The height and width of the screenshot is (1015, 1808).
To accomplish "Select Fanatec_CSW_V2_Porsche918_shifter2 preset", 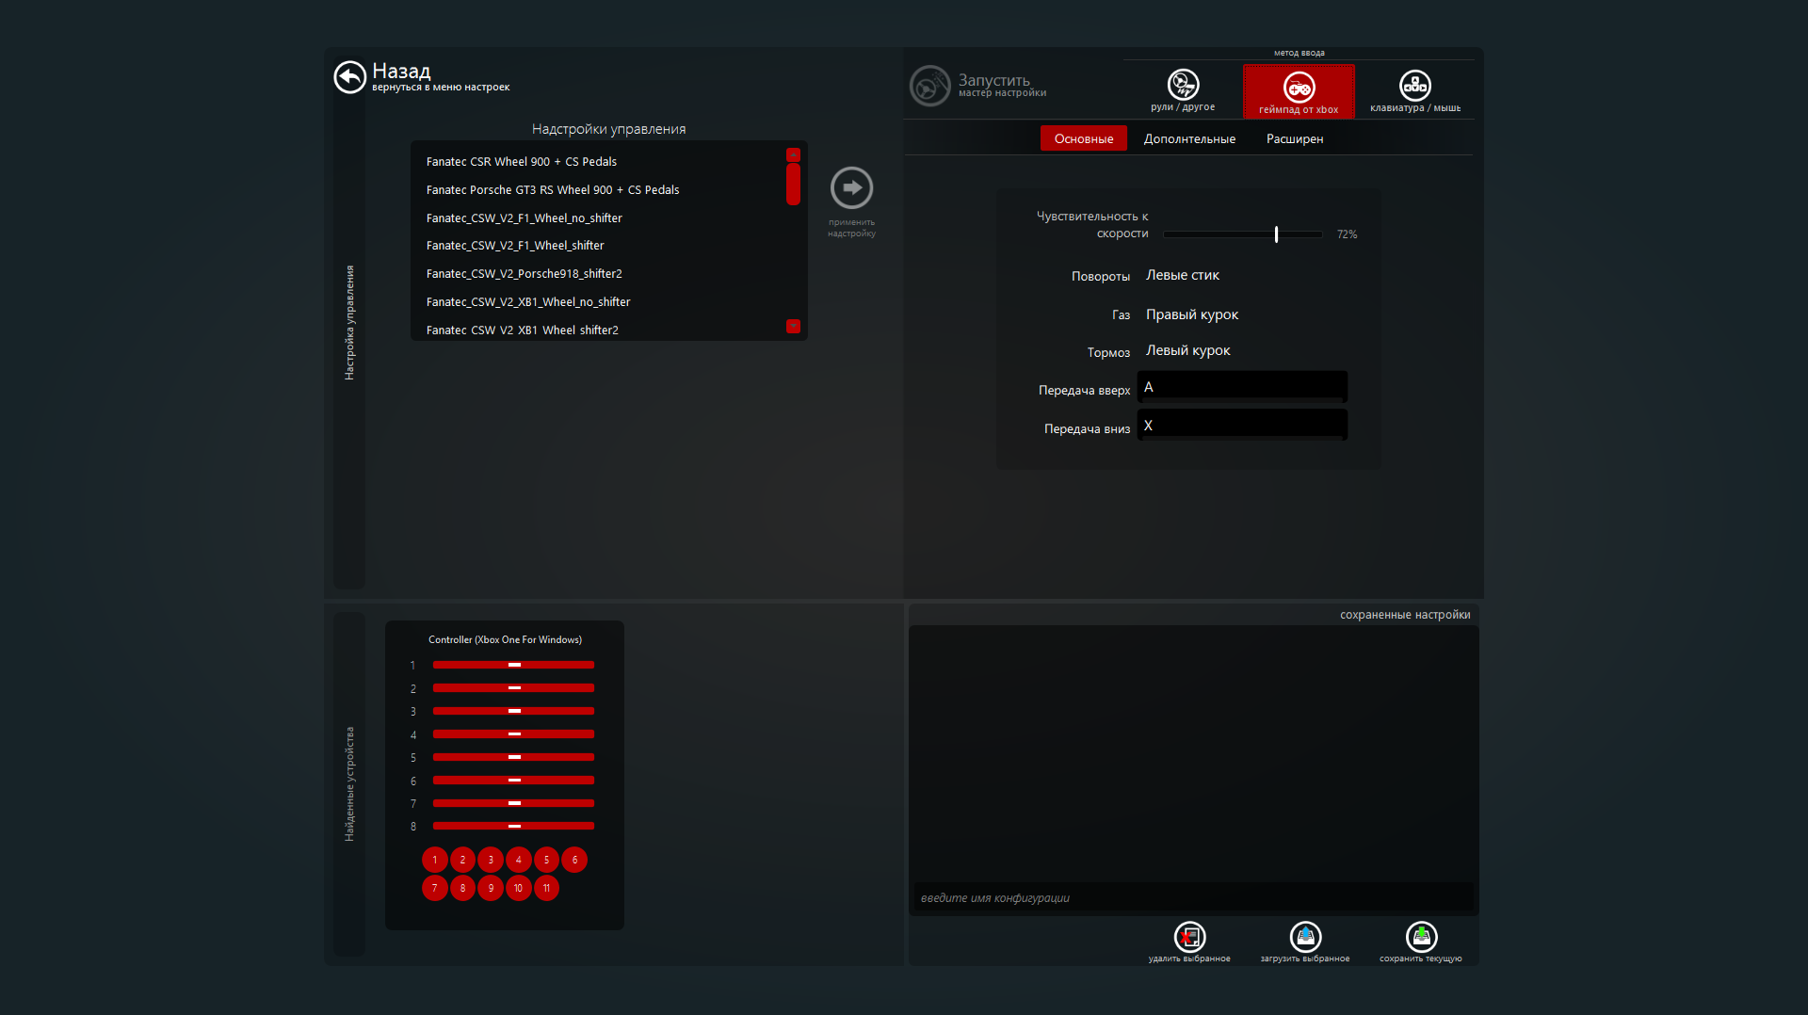I will 525,274.
